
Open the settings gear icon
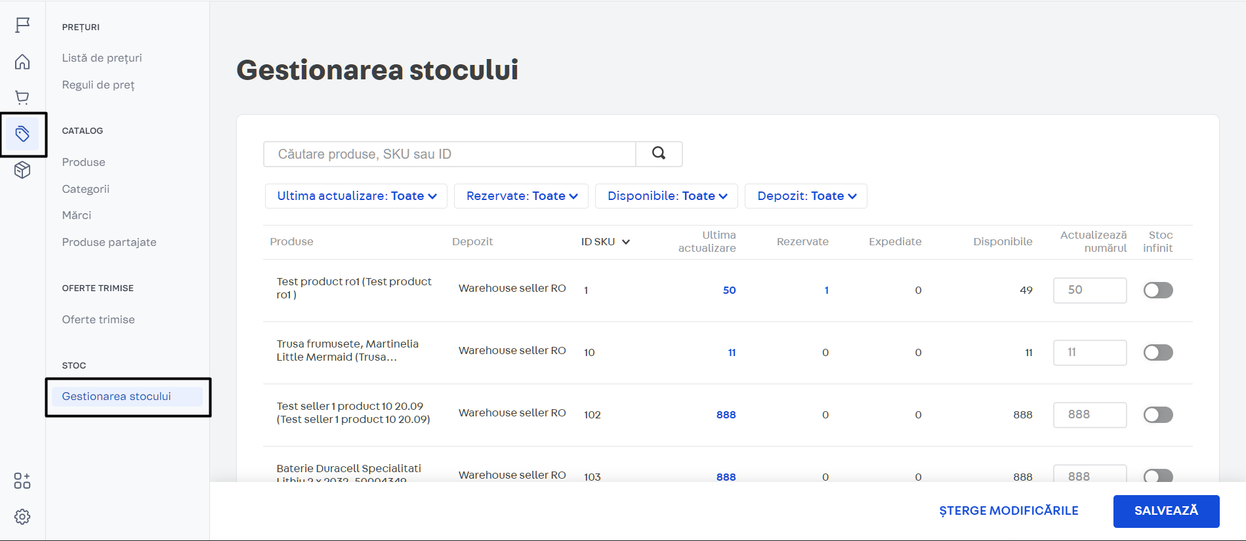(22, 517)
